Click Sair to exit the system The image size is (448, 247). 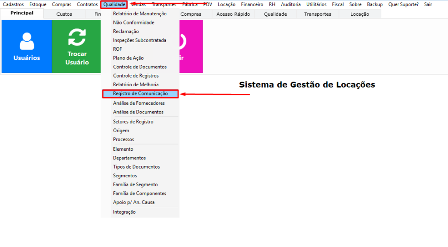[428, 4]
